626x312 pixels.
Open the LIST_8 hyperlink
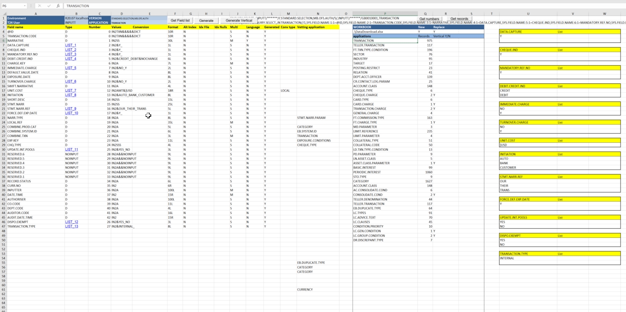(71, 95)
